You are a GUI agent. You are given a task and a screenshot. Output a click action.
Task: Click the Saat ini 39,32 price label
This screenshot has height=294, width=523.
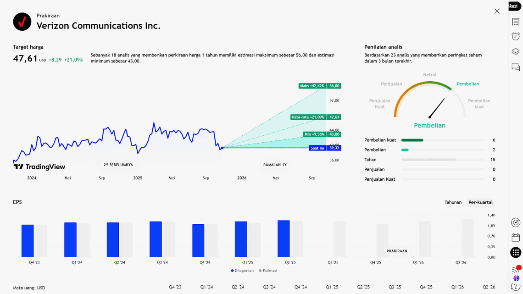pos(325,148)
